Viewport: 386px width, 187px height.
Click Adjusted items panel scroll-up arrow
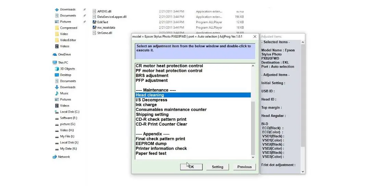(303, 42)
